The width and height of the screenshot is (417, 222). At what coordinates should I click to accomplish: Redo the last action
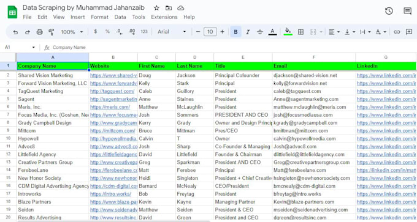tap(28, 32)
